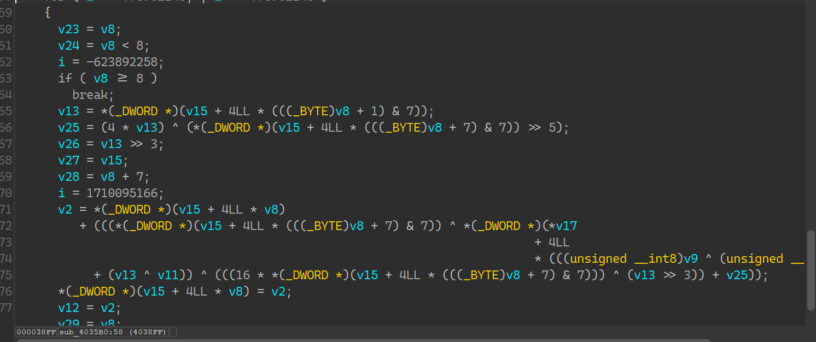Select variable v12 on line 77
This screenshot has width=816, height=342.
[x=69, y=308]
